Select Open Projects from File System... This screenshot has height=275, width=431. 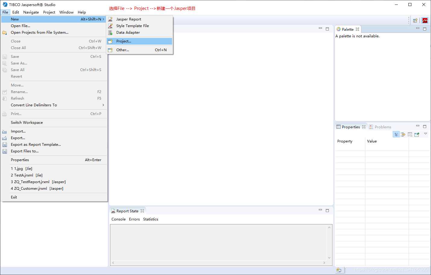54,33
